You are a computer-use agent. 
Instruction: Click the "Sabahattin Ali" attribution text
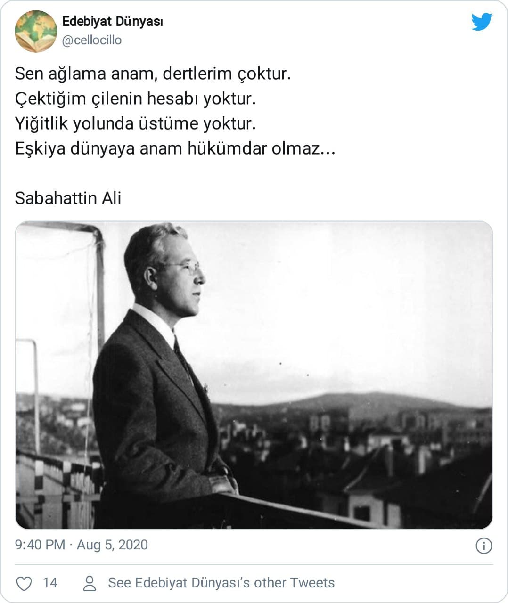pyautogui.click(x=68, y=198)
